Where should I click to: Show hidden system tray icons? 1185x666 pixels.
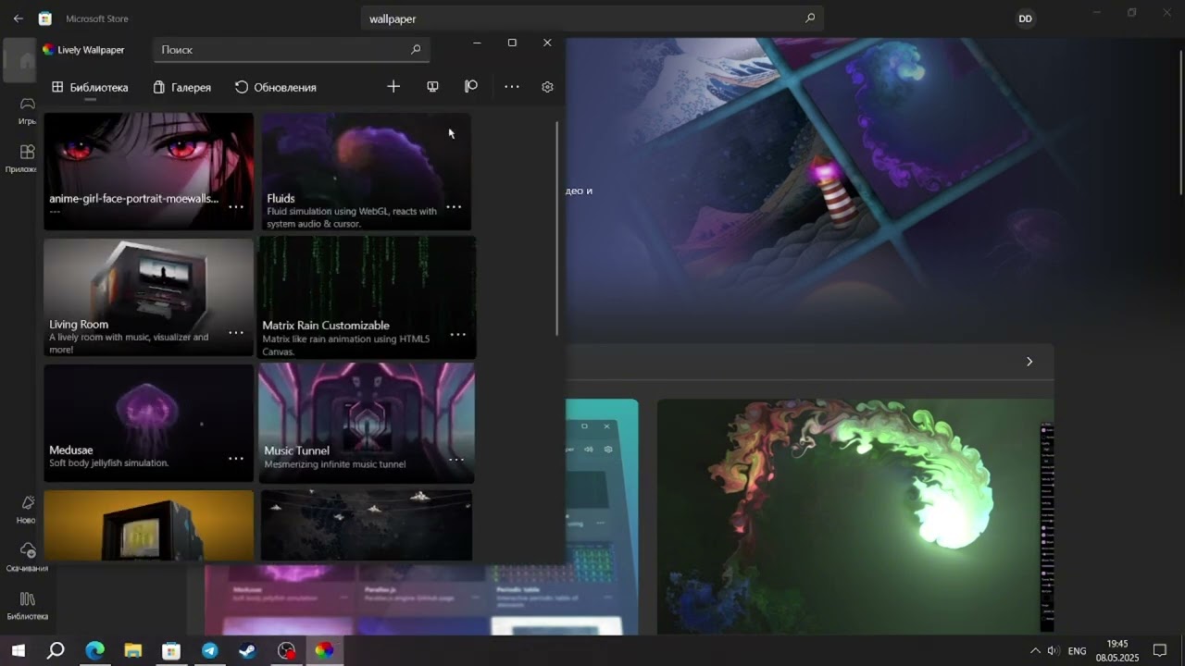[1035, 650]
